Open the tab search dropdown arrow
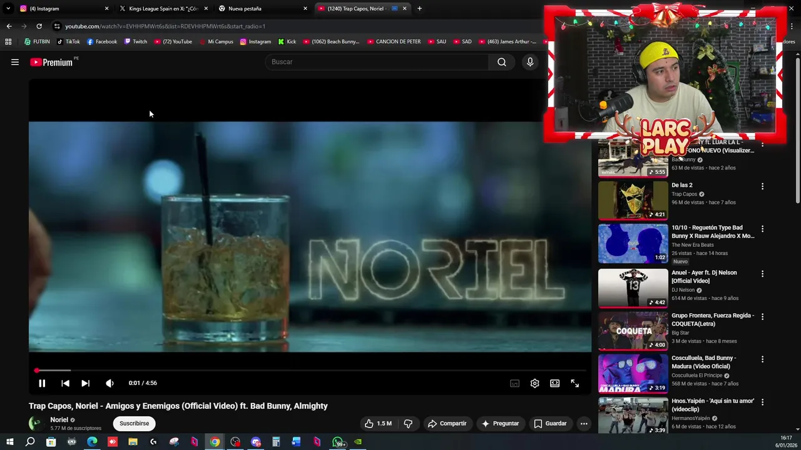801x450 pixels. pos(8,9)
